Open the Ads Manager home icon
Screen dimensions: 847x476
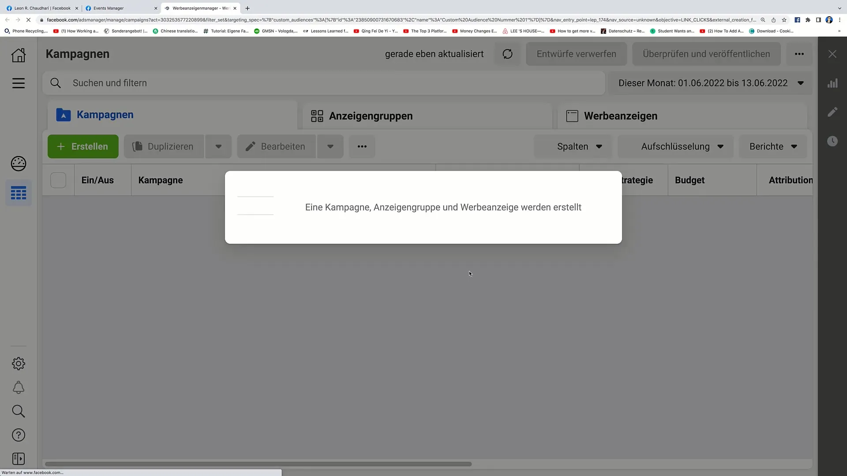[19, 55]
